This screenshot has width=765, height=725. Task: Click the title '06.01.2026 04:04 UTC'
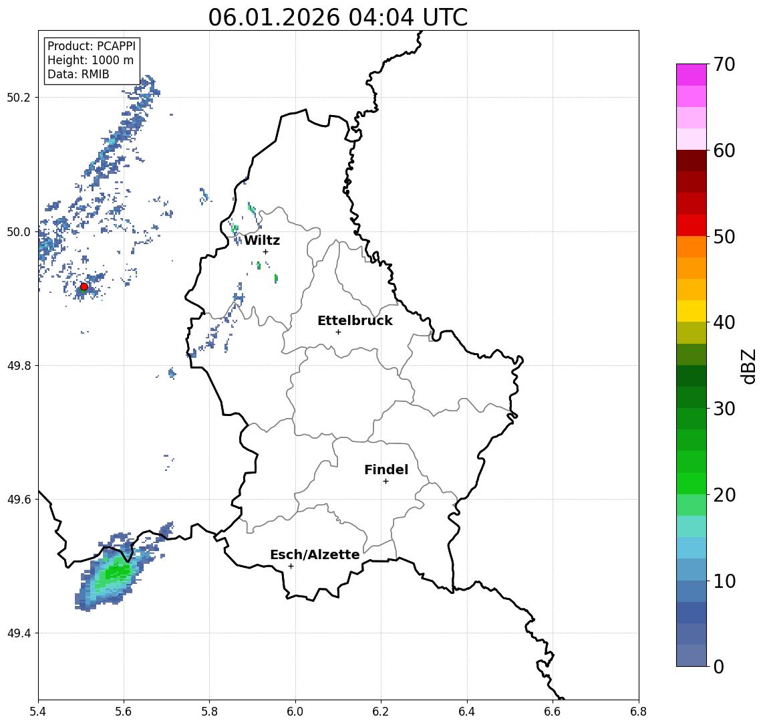337,17
